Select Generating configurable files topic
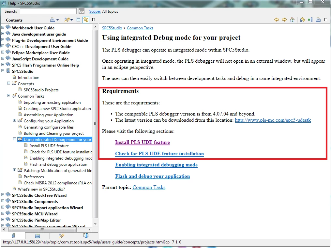Viewport: 331px width, 248px height. (x=49, y=127)
